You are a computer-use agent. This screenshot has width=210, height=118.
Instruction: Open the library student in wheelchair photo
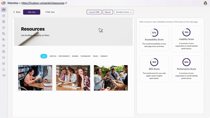pyautogui.click(x=35, y=78)
